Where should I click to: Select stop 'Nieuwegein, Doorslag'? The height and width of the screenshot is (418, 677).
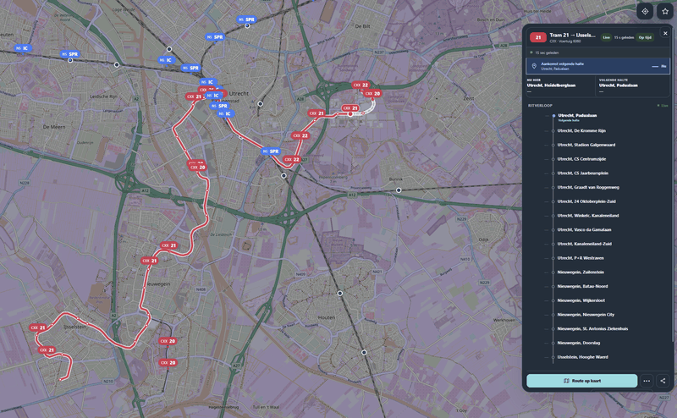pyautogui.click(x=578, y=343)
